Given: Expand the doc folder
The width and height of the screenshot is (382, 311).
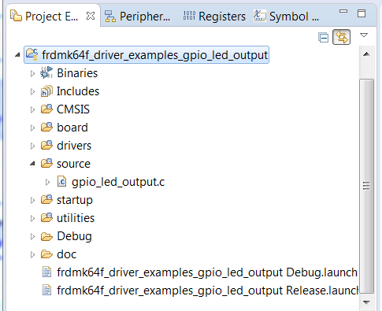Looking at the screenshot, I should (32, 254).
